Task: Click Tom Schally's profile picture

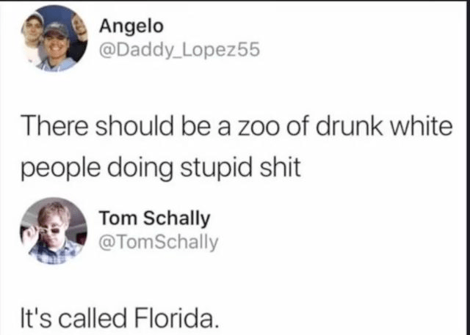Action: [x=50, y=229]
